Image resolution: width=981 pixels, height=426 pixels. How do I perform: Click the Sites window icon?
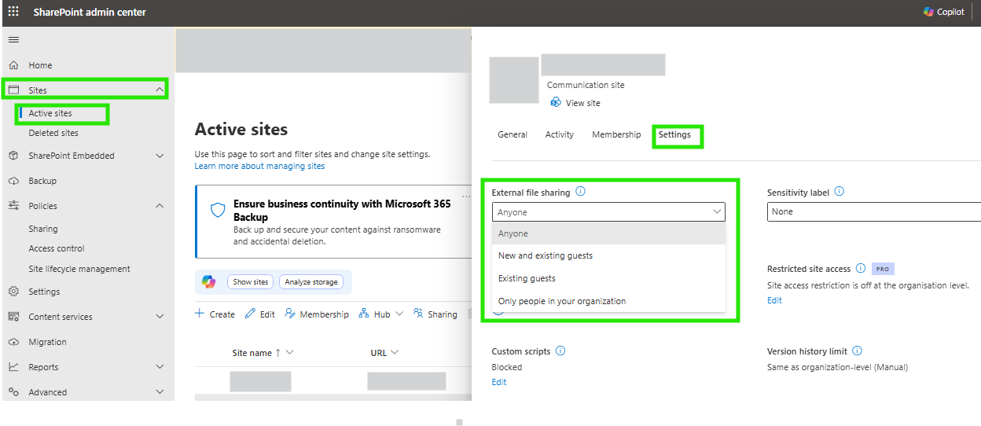[13, 90]
